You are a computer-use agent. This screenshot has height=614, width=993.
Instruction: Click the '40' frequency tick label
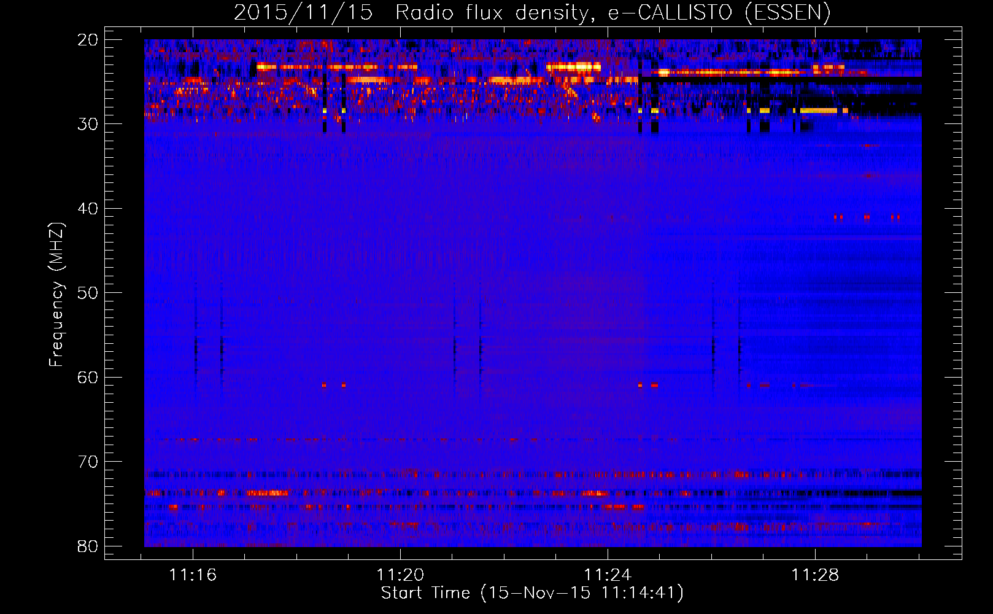click(x=88, y=209)
